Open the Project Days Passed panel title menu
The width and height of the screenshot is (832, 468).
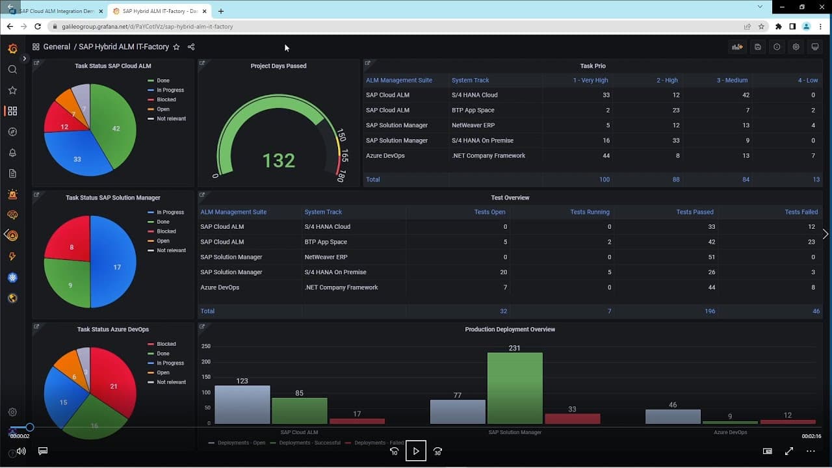point(278,66)
